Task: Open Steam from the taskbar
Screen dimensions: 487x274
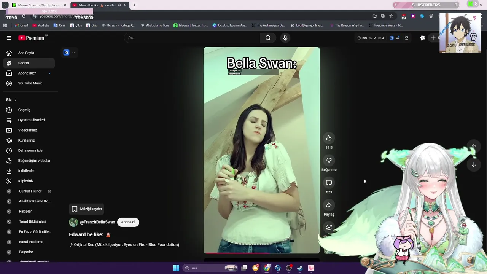Action: 300,268
